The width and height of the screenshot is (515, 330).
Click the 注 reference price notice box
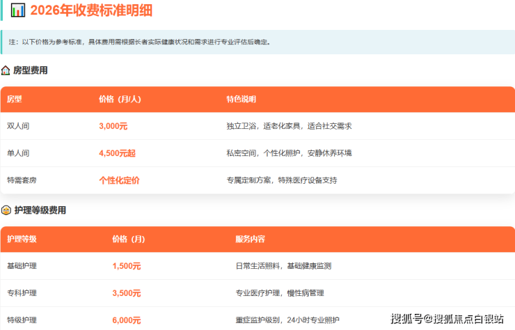tap(257, 42)
